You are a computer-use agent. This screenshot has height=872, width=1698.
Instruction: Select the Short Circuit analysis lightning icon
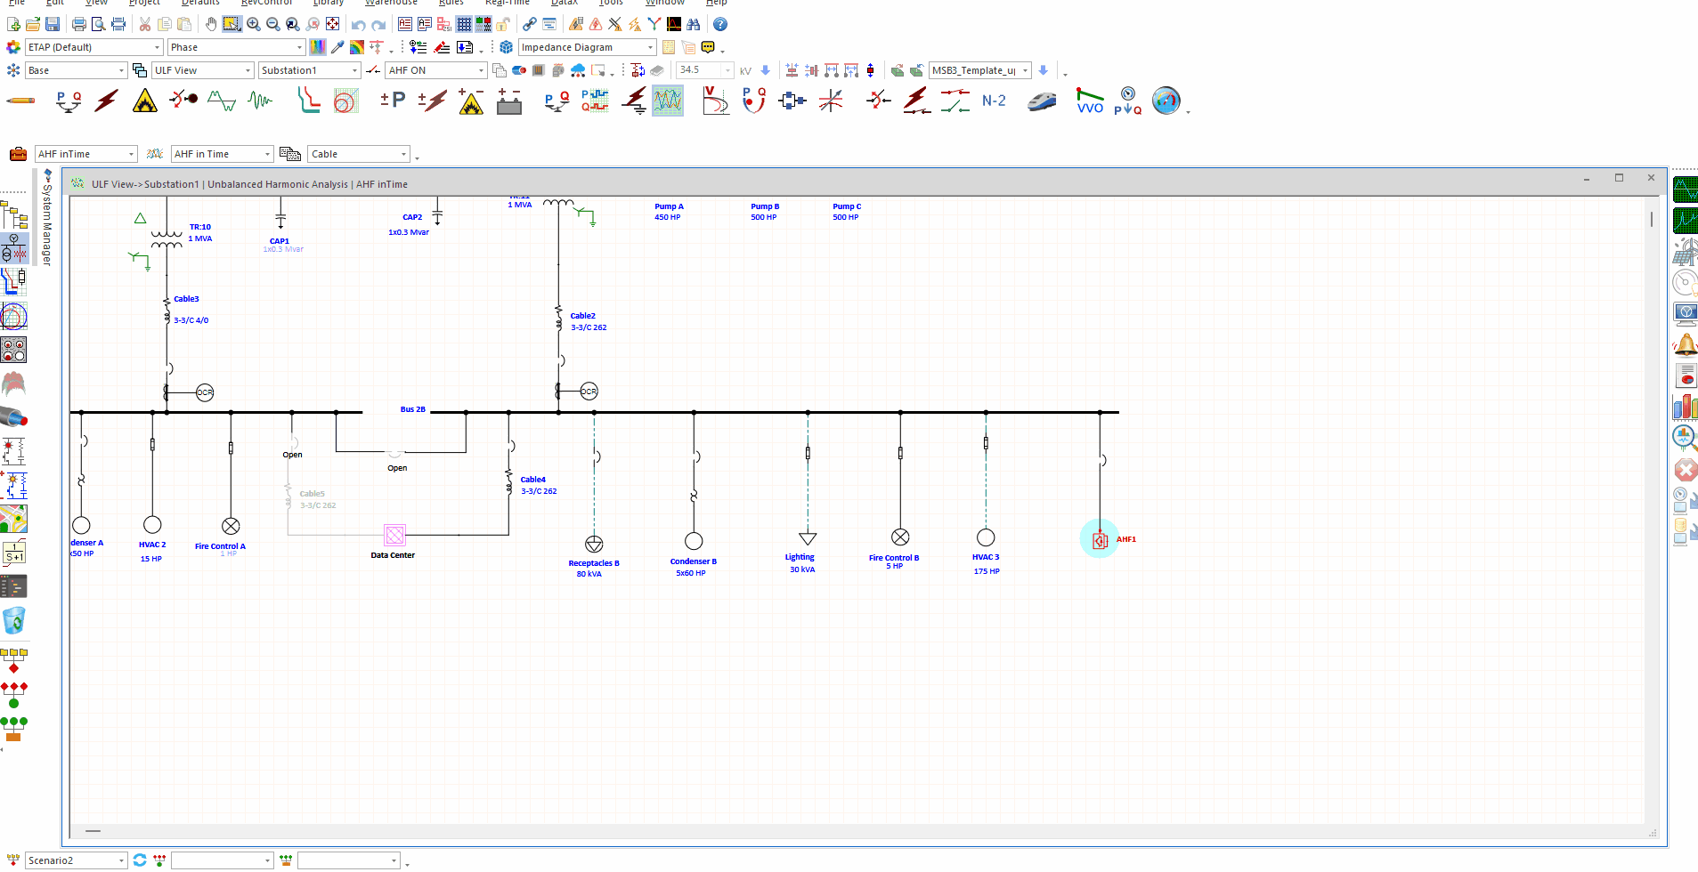coord(107,101)
